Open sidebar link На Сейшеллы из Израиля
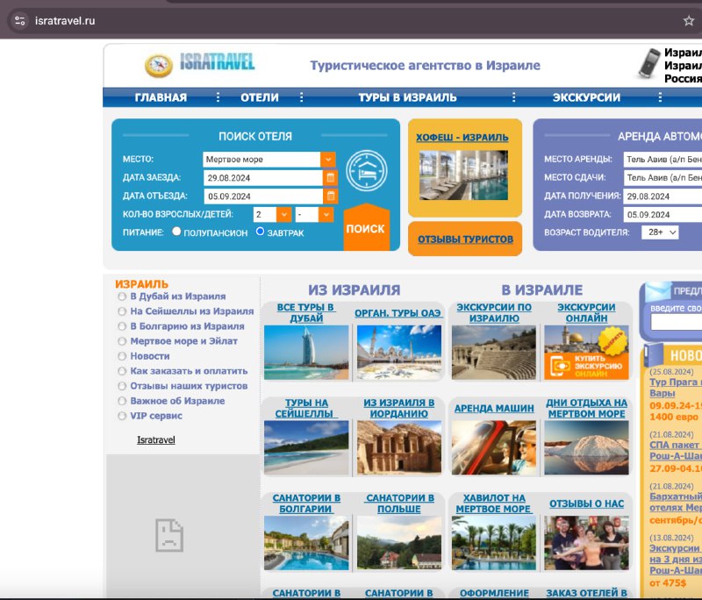Viewport: 702px width, 600px height. [191, 311]
